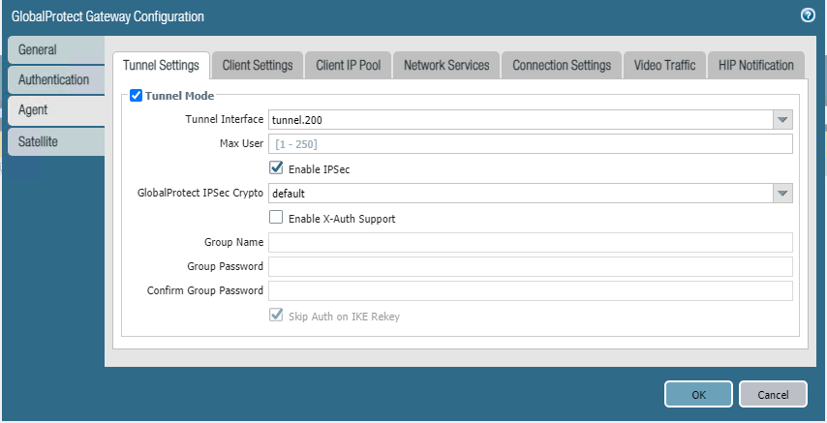Focus the Group Password input field
Screen dimensions: 827x423
click(x=530, y=266)
